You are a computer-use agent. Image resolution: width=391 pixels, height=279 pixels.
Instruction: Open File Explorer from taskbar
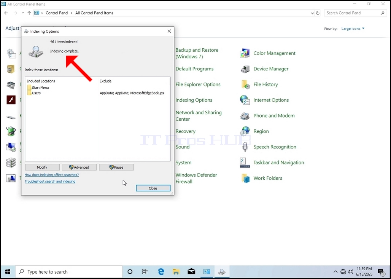[x=176, y=272]
